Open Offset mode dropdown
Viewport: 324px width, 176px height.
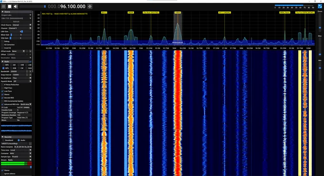19,51
